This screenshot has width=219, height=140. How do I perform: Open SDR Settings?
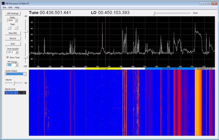[x=13, y=14]
